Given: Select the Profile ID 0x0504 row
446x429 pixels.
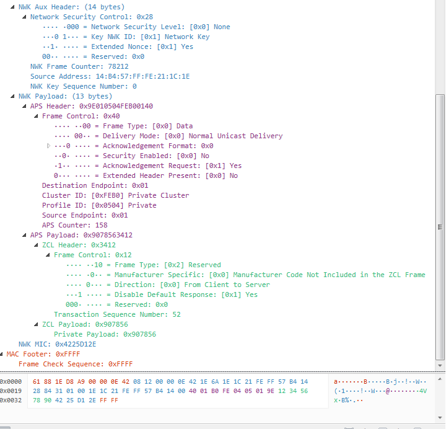Looking at the screenshot, I should [x=99, y=205].
